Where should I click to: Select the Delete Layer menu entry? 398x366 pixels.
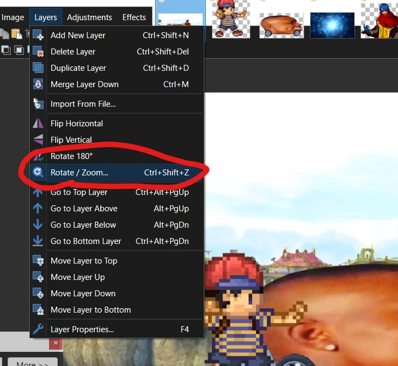[117, 52]
